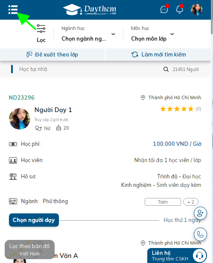Open the chat messages icon
The height and width of the screenshot is (263, 213).
click(x=164, y=10)
